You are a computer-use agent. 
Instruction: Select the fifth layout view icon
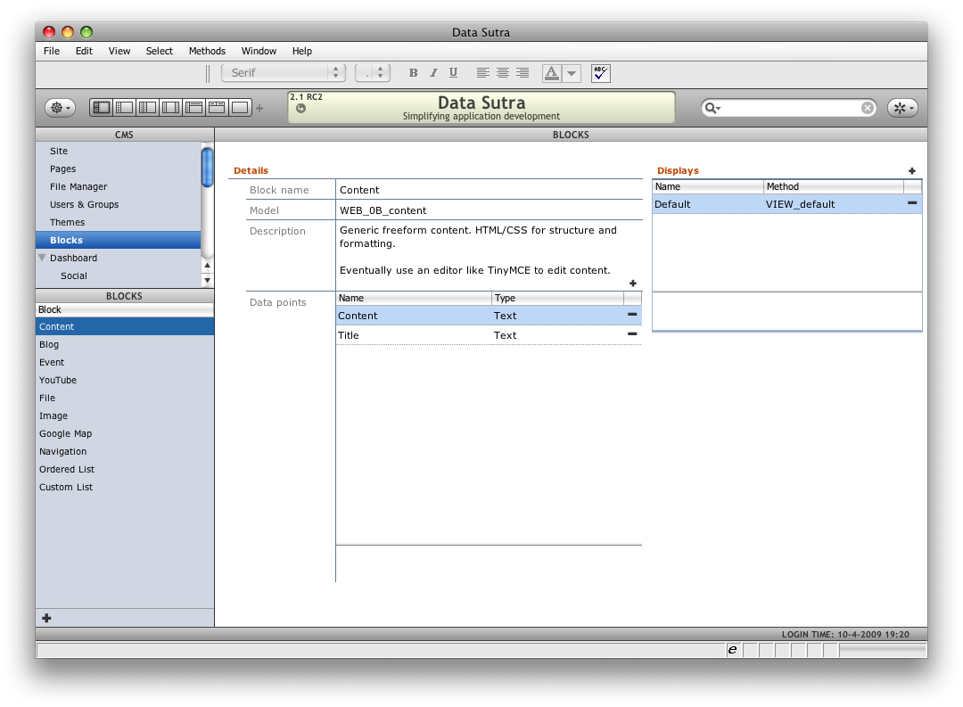click(x=193, y=108)
